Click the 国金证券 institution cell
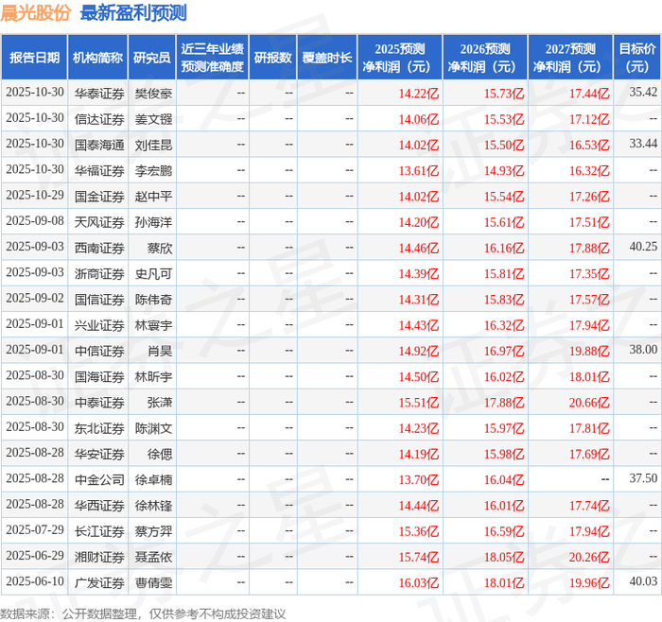Screen dimensions: 662x622 click(x=99, y=197)
